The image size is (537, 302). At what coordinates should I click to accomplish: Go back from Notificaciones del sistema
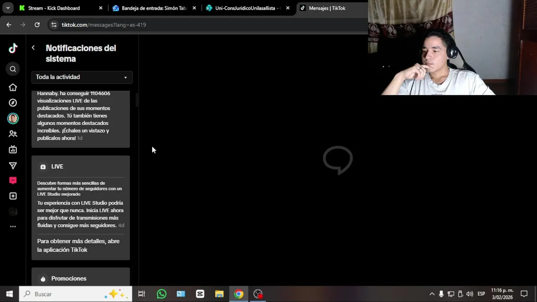click(x=33, y=48)
